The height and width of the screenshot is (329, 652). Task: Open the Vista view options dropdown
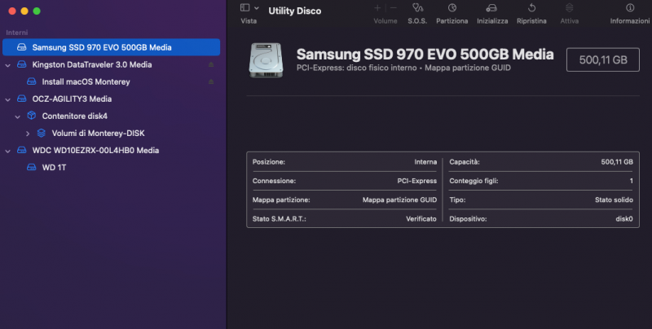pyautogui.click(x=256, y=7)
